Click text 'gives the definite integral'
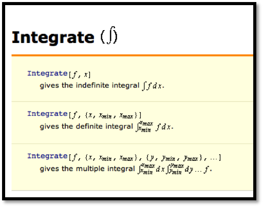Viewport: 263px width, 207px height. (86, 127)
